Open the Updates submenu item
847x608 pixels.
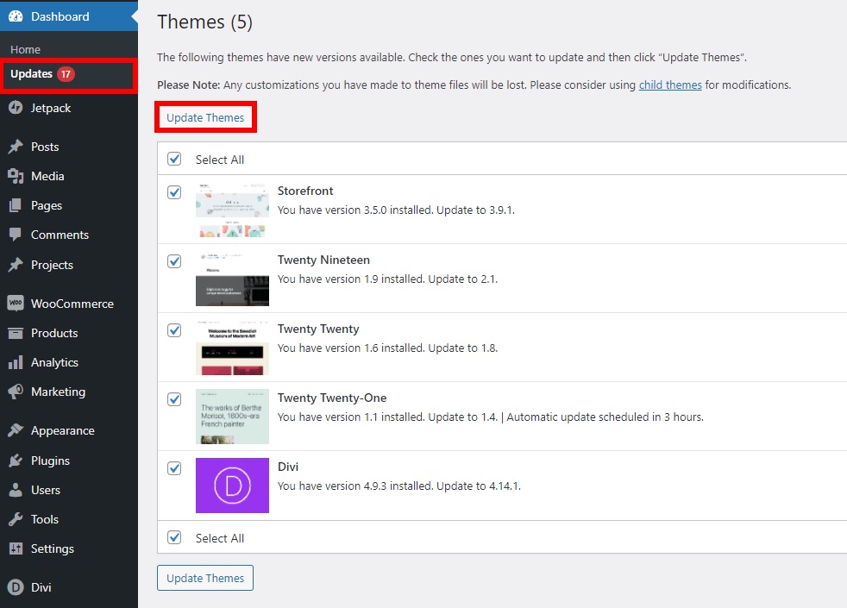tap(31, 74)
